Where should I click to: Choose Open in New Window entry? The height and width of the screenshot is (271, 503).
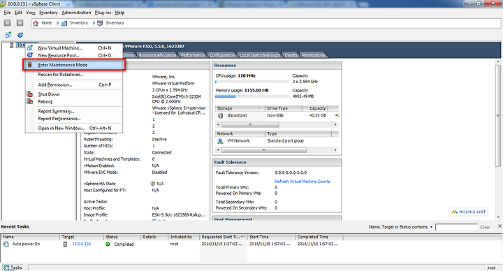(x=74, y=128)
